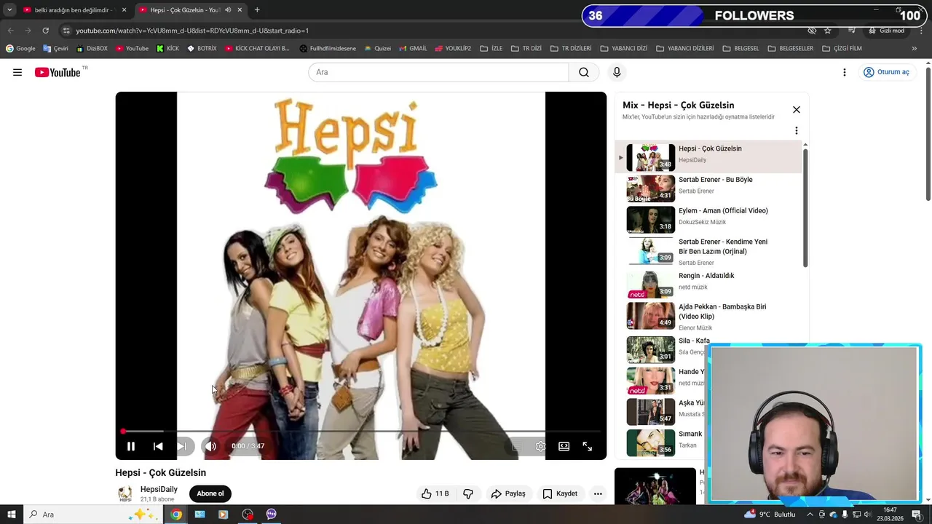Screen dimensions: 932x524
Task: Mute the video volume speaker icon
Action: tap(210, 446)
